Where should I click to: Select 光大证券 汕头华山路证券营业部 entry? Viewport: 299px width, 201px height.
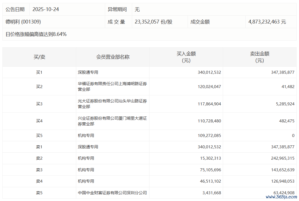tap(112, 104)
